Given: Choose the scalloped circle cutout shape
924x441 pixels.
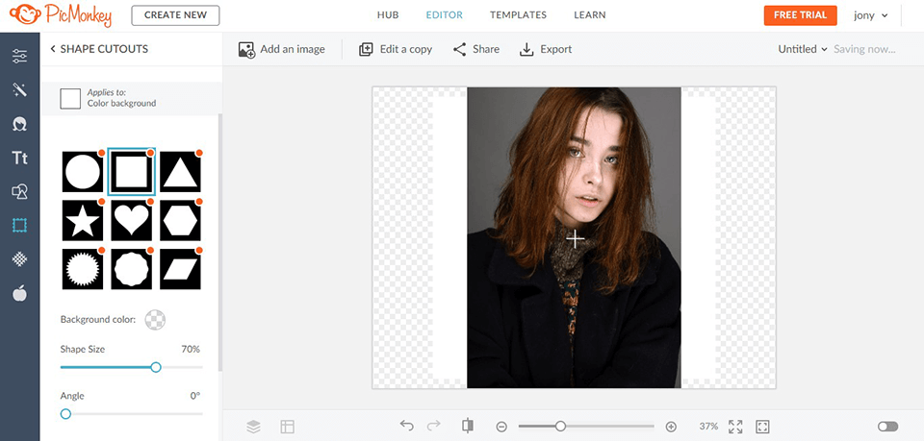Looking at the screenshot, I should [x=132, y=269].
